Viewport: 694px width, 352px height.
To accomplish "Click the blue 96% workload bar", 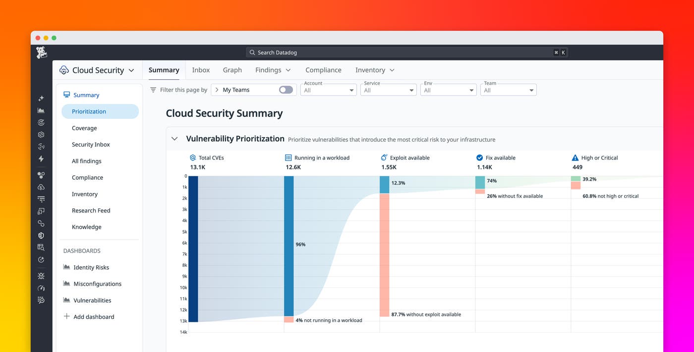I will [x=289, y=246].
